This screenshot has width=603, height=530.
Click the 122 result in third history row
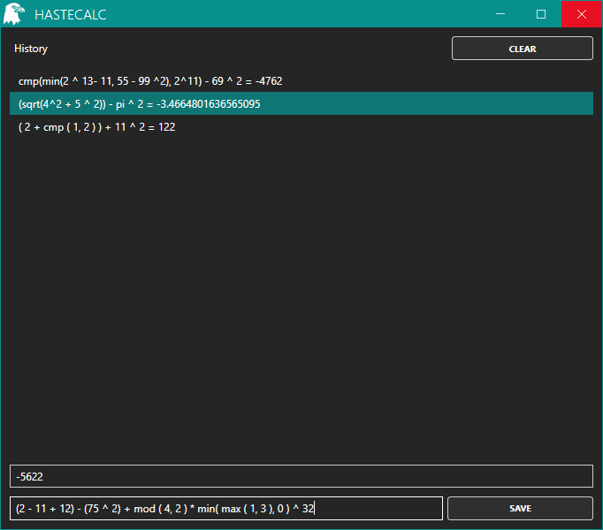click(x=167, y=127)
